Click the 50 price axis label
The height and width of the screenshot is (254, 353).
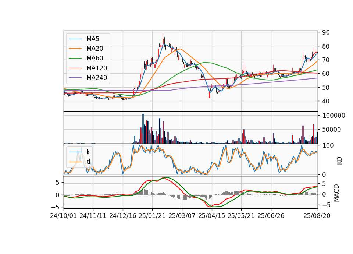pos(326,88)
